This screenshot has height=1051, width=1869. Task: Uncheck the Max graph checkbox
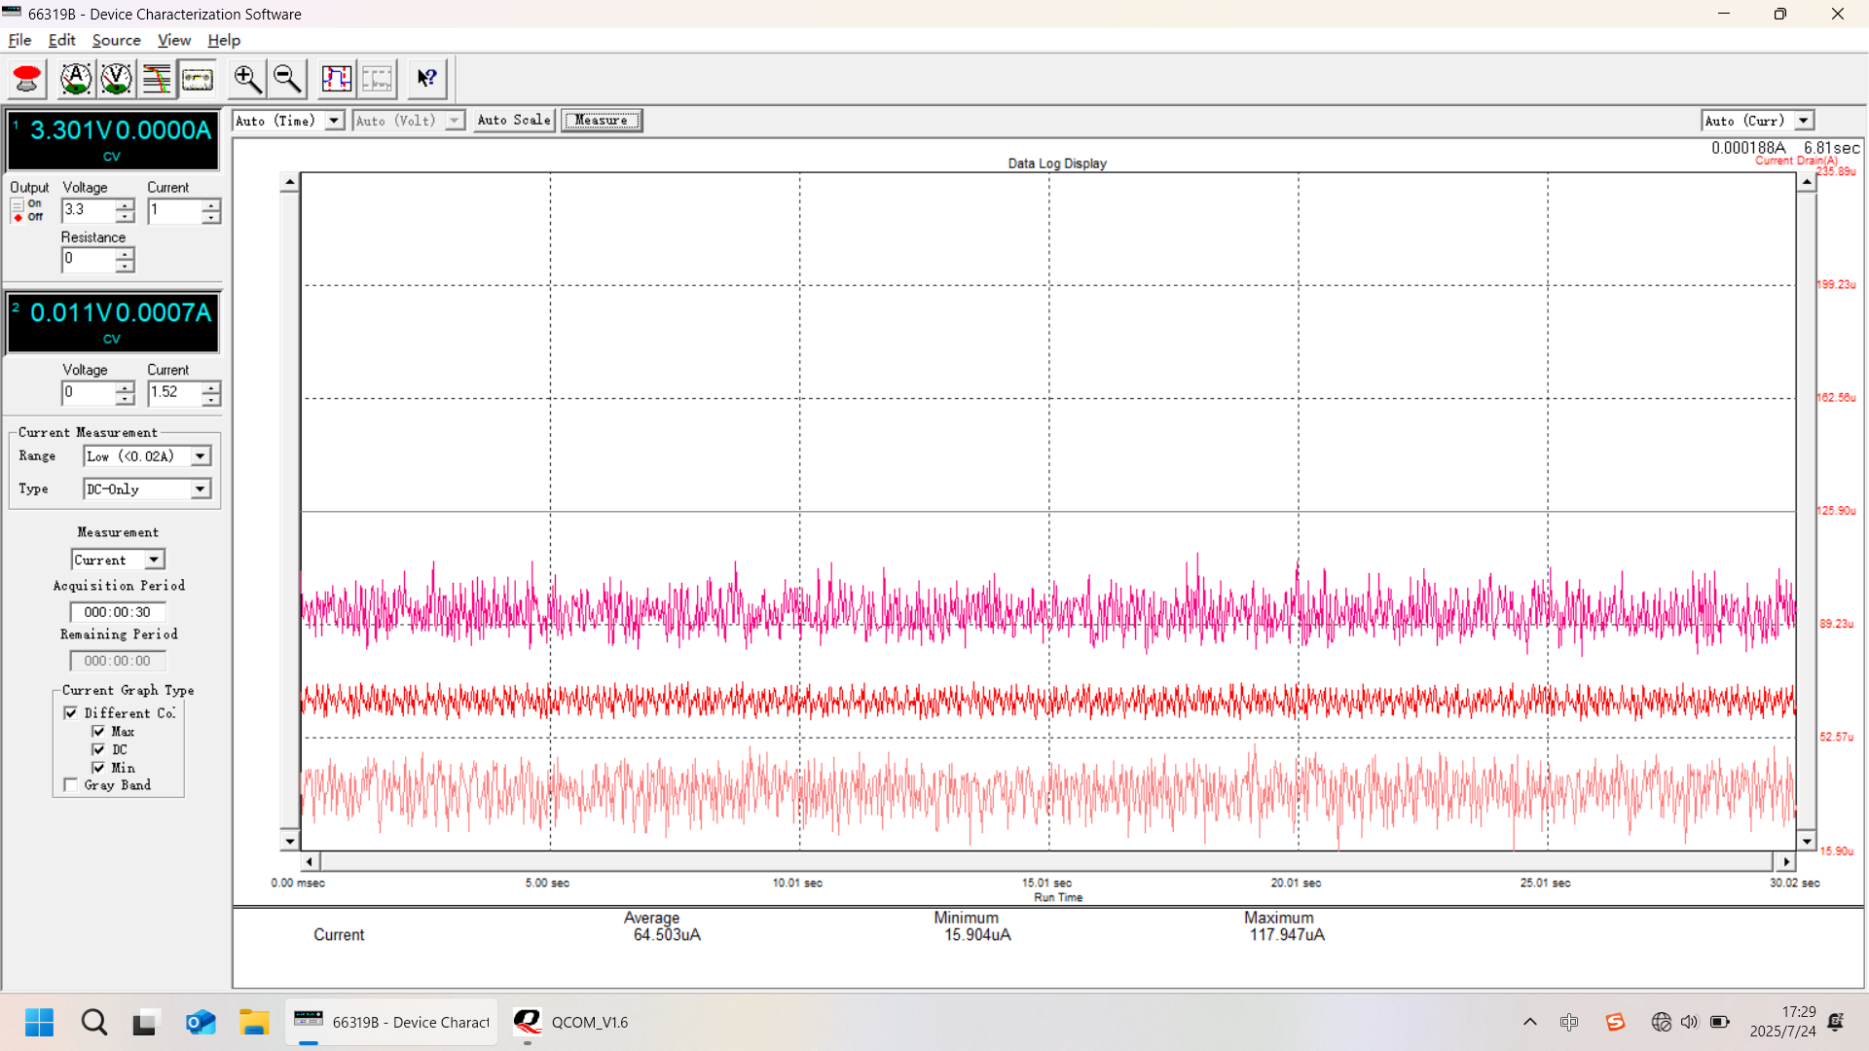pos(100,731)
